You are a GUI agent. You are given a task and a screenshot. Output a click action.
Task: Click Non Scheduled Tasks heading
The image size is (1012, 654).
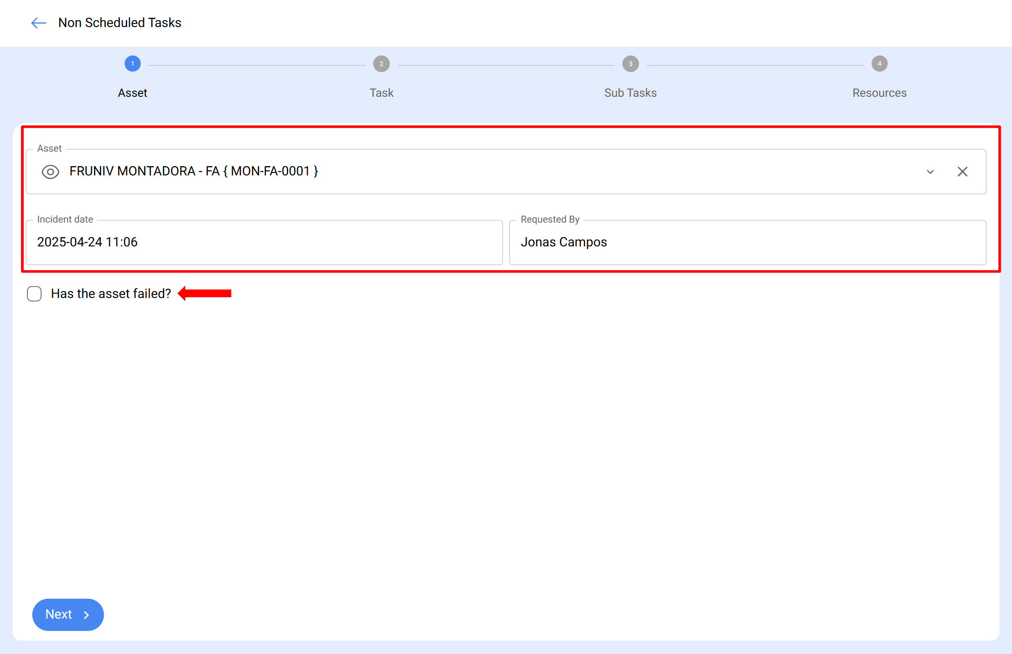119,23
